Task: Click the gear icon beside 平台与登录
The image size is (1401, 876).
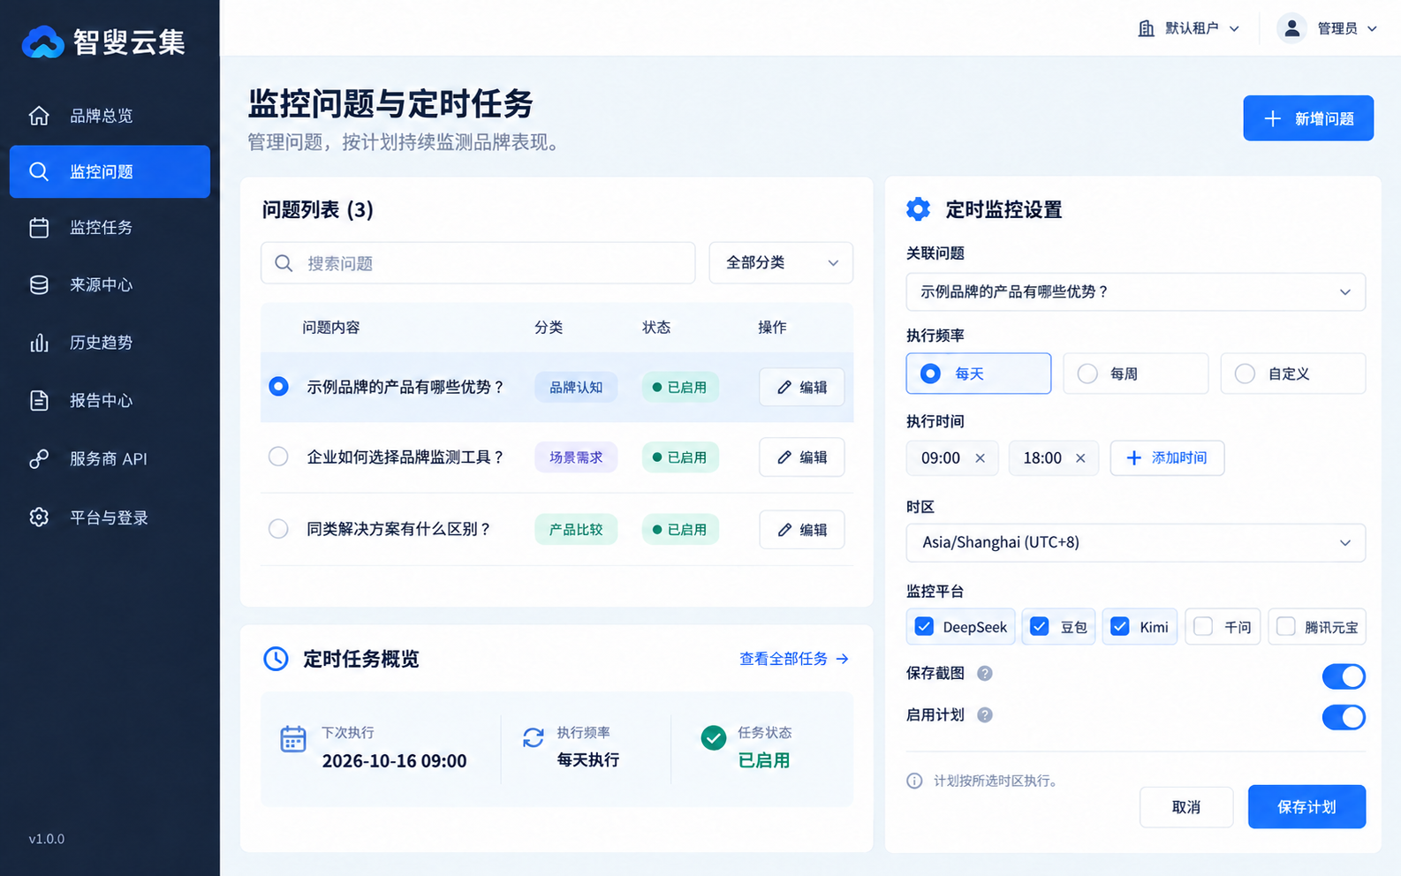Action: [39, 517]
